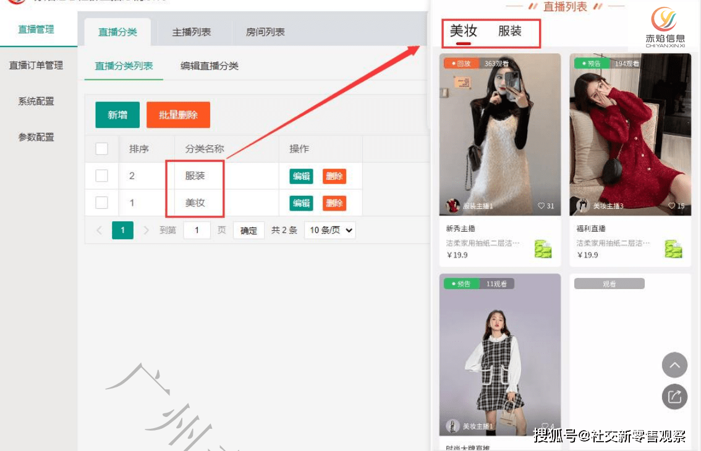Viewport: 701px width, 451px height.
Task: Click the share icon button
Action: (x=674, y=397)
